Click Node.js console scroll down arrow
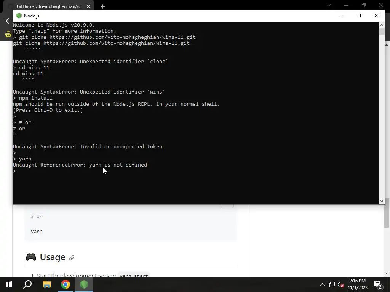 tap(382, 201)
